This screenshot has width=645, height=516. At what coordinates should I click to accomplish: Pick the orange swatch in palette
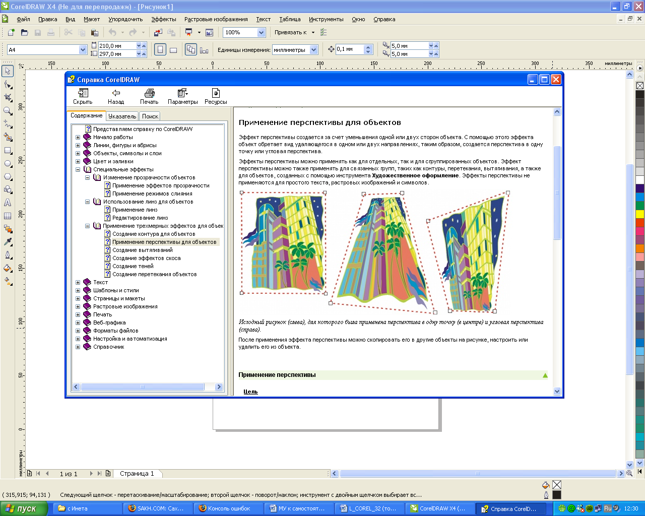(x=640, y=248)
